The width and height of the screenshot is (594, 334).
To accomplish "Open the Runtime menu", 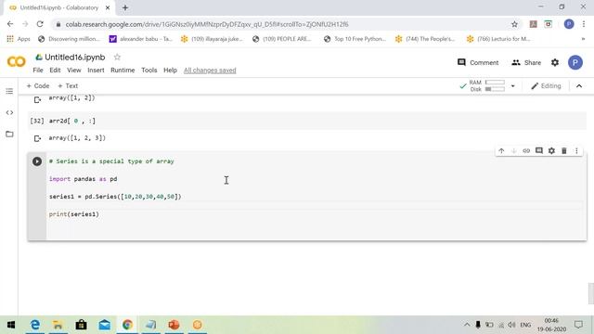I will click(x=123, y=71).
